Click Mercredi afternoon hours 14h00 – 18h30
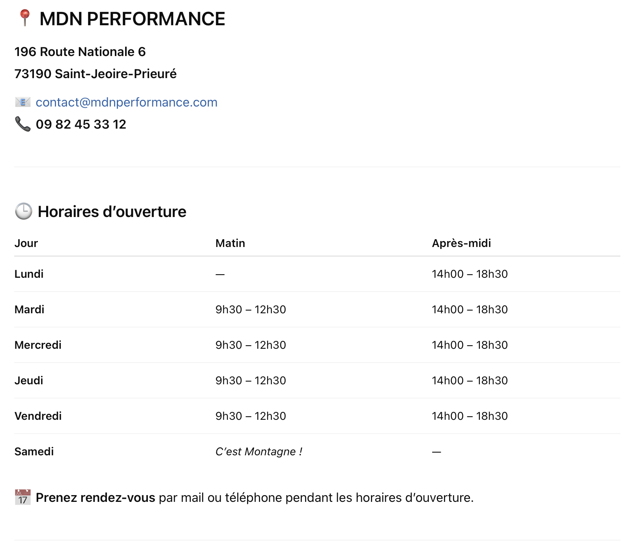The image size is (633, 550). 470,345
